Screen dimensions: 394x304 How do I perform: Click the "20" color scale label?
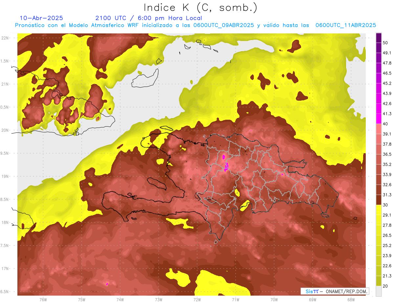click(x=385, y=286)
